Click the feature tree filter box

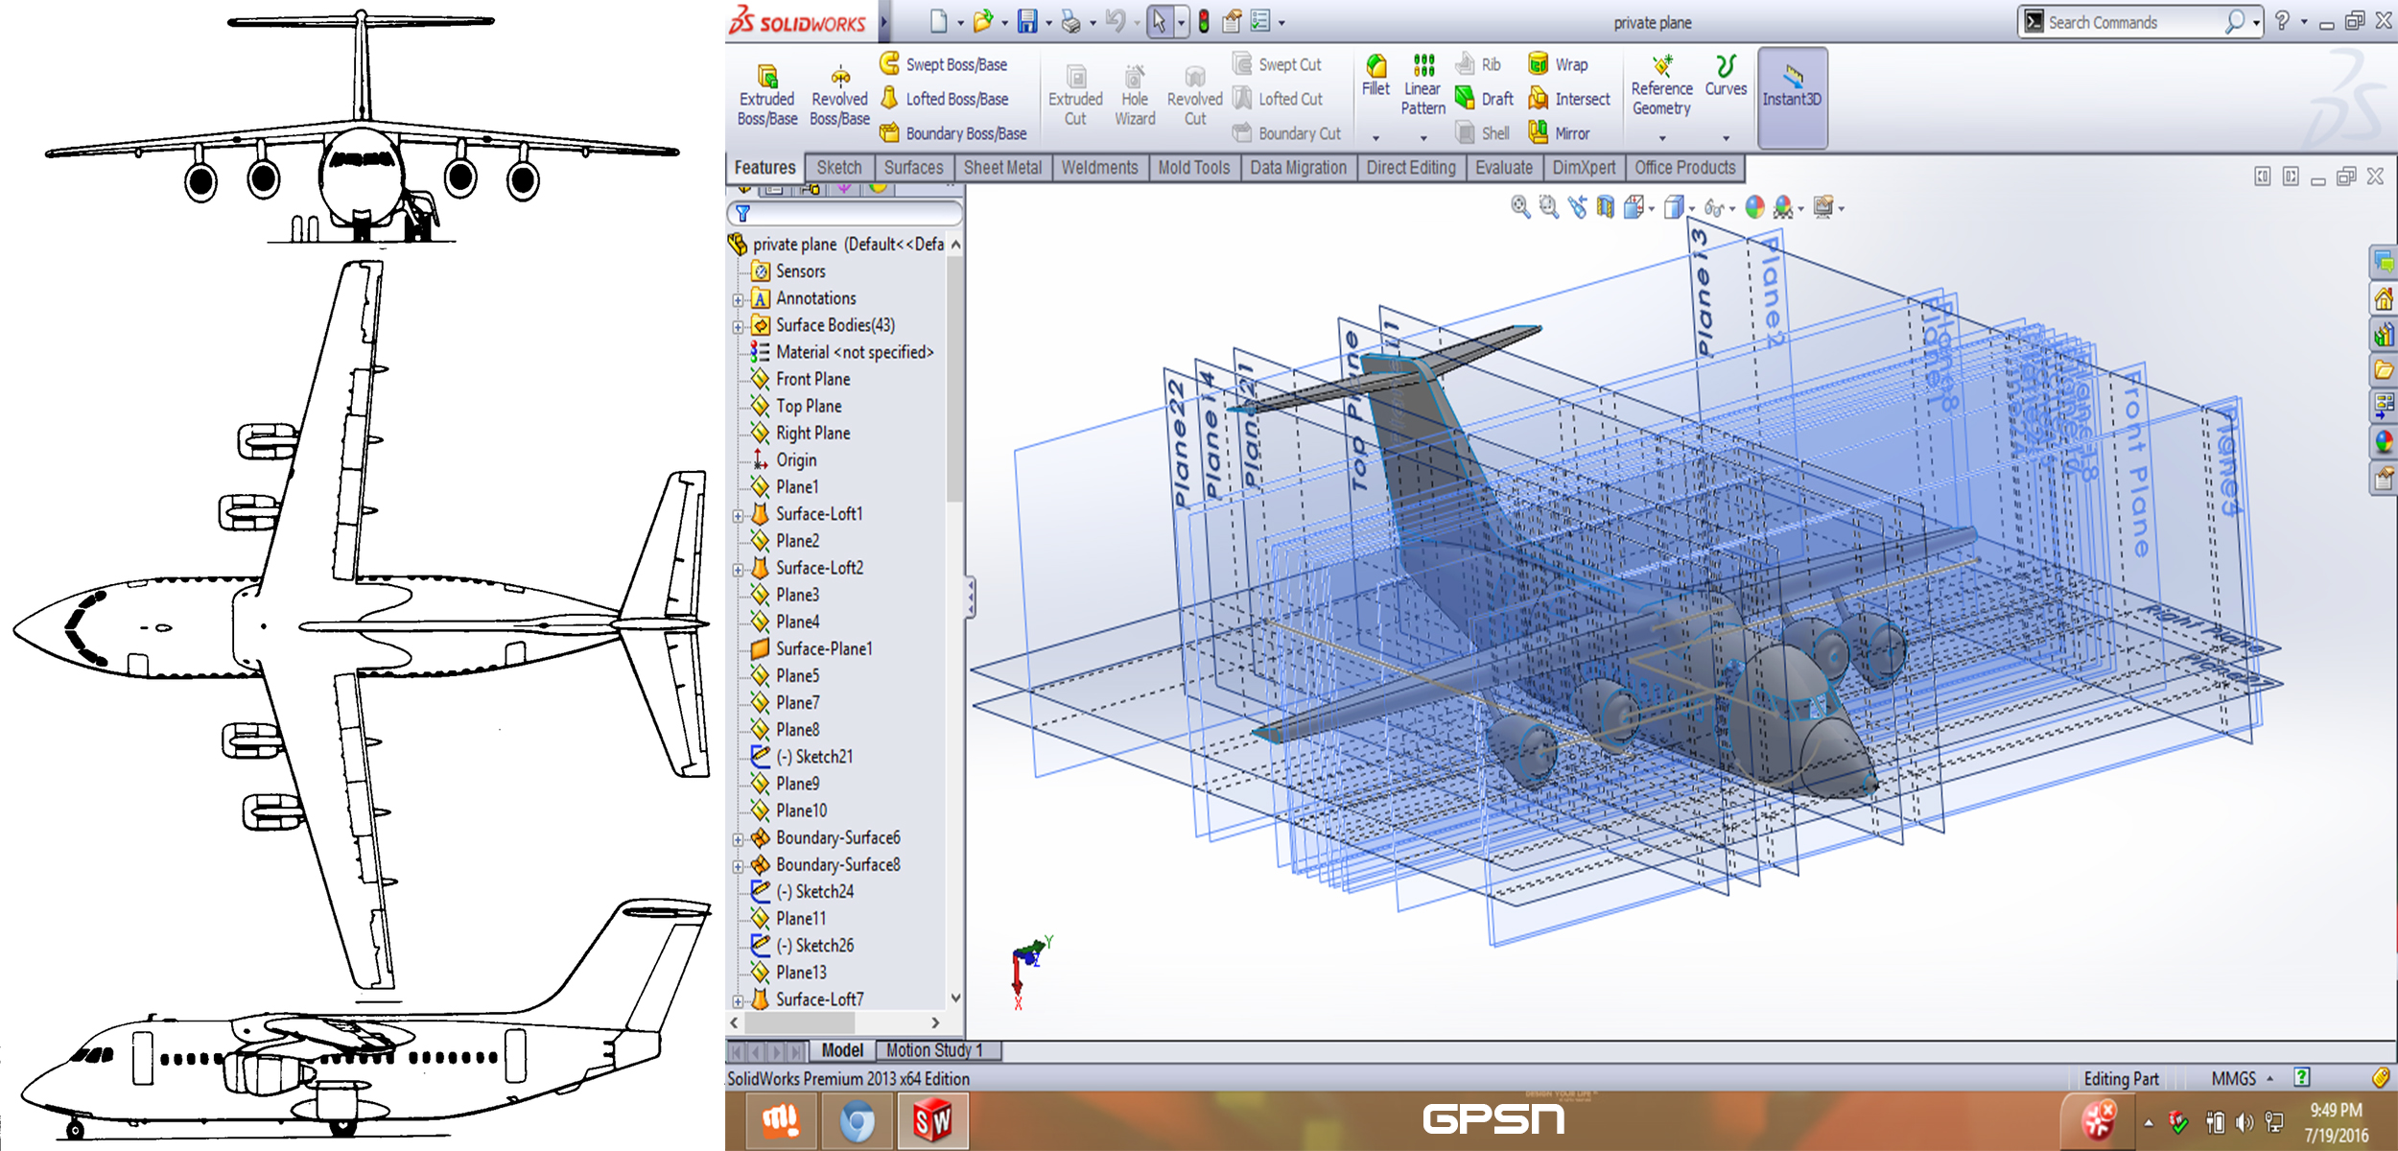pyautogui.click(x=845, y=213)
